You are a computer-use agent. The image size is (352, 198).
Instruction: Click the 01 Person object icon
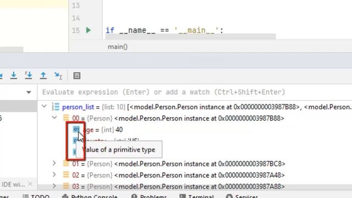coord(66,163)
